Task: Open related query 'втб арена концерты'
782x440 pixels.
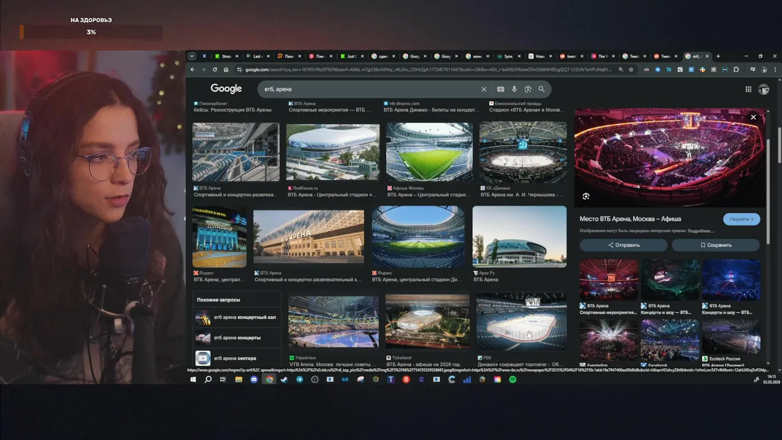Action: pyautogui.click(x=237, y=338)
